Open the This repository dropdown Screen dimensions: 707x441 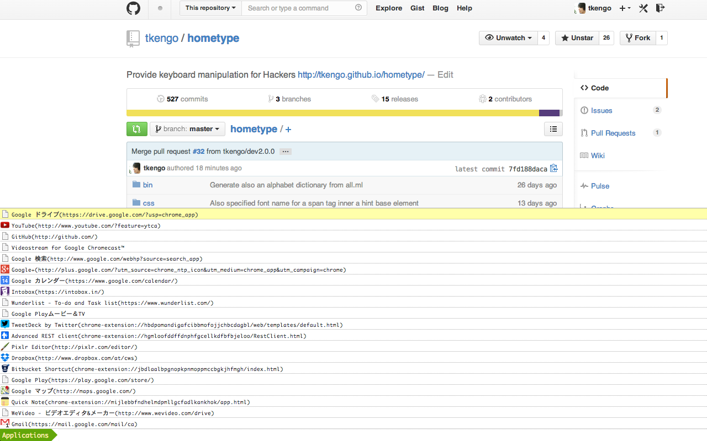[x=210, y=8]
